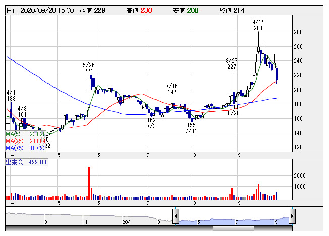Click the 高値 value 230 in header
Viewport: 329px width, 236px height.
click(x=146, y=10)
